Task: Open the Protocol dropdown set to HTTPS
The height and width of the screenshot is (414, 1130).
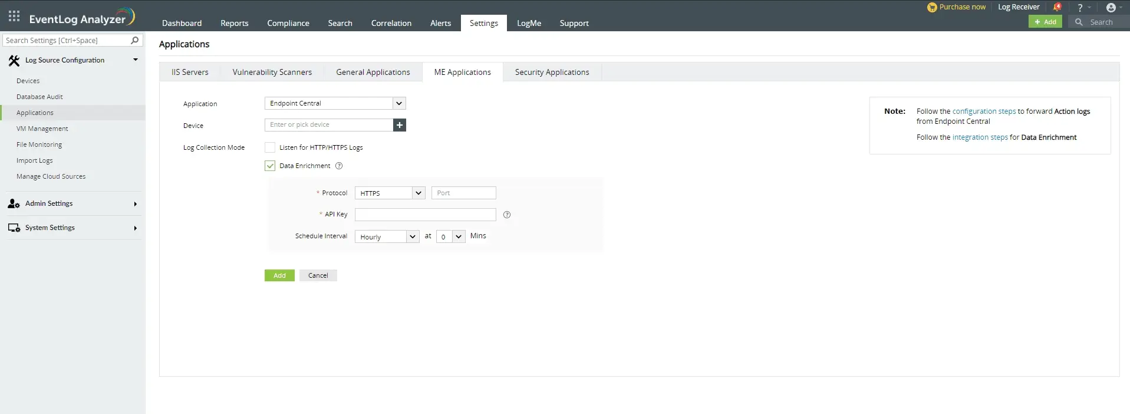Action: [390, 193]
